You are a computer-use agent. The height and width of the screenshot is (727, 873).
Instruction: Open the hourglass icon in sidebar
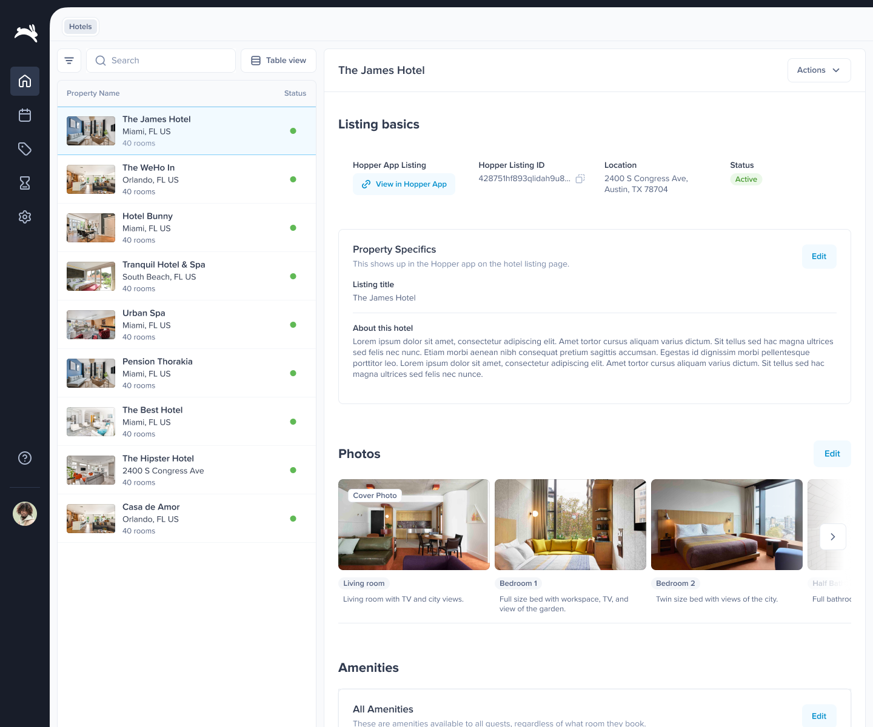(x=25, y=183)
